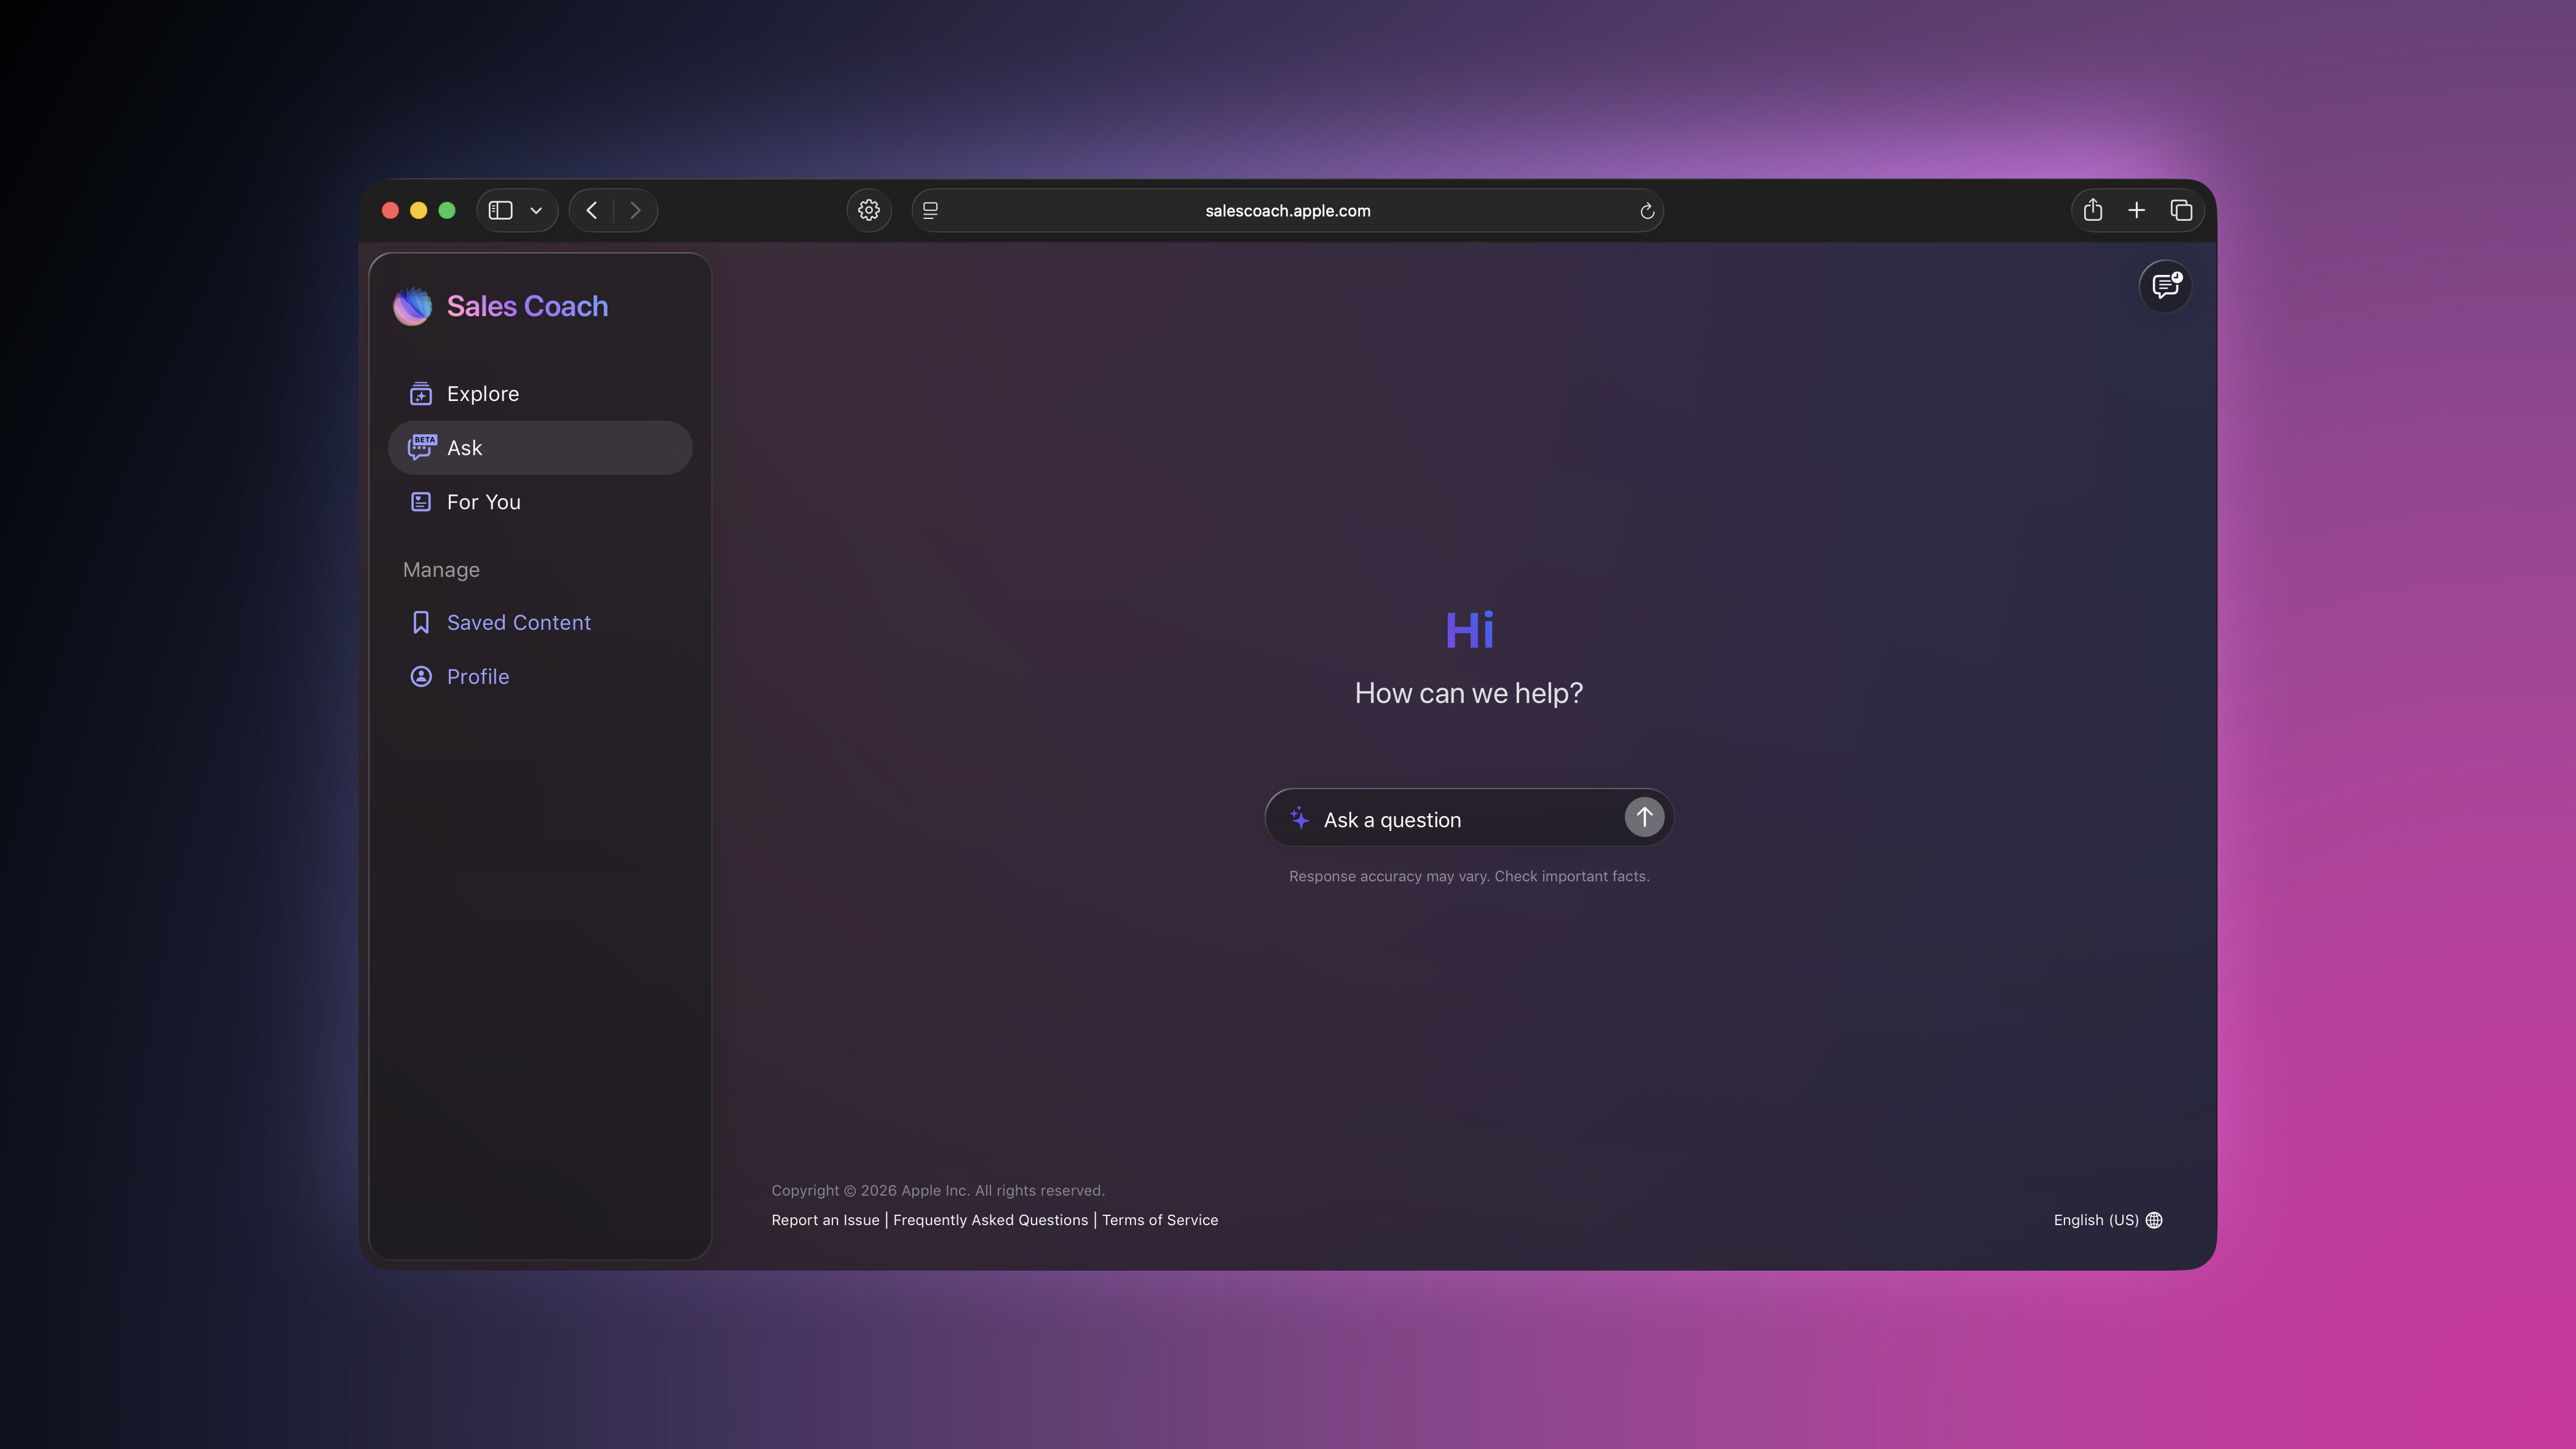The image size is (2576, 1449).
Task: Open the feedback chat bubble icon
Action: coord(2165,286)
